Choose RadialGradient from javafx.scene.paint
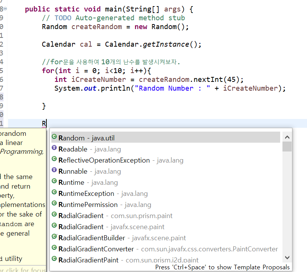 pos(111,227)
